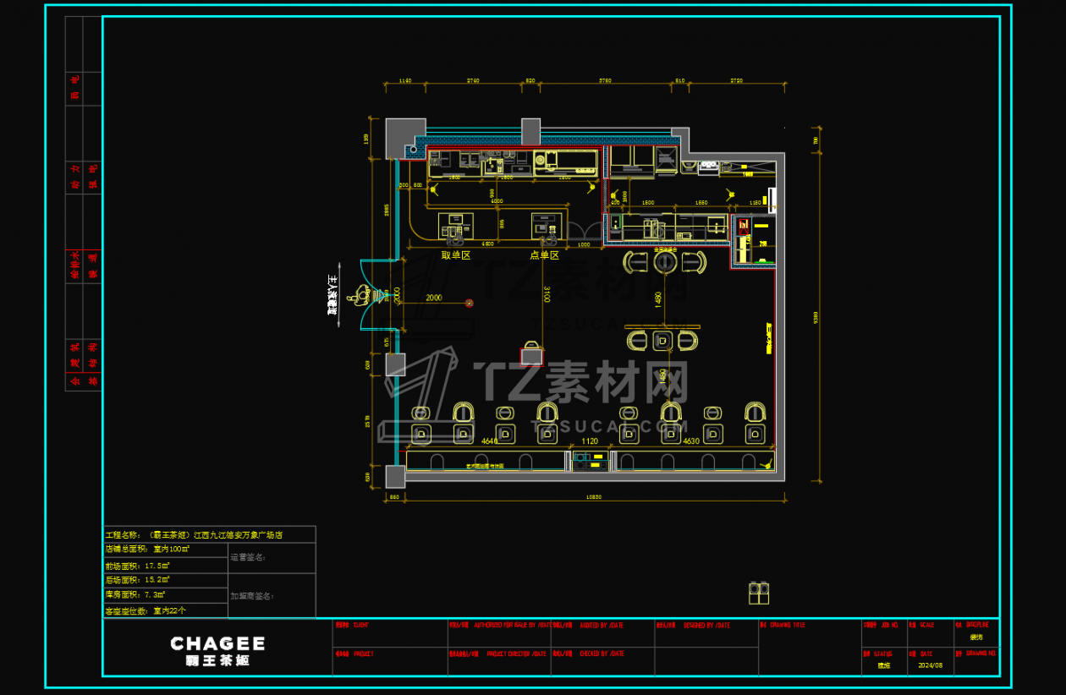Viewport: 1066px width, 695px height.
Task: Click the 2024/08 date value
Action: click(930, 665)
